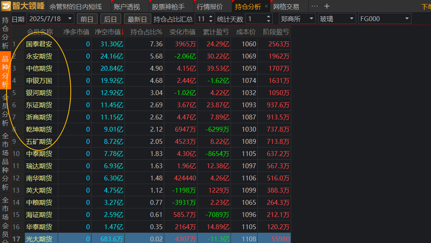Switch to the 网格交易 tab
Viewport: 431px width, 243px height.
(286, 7)
